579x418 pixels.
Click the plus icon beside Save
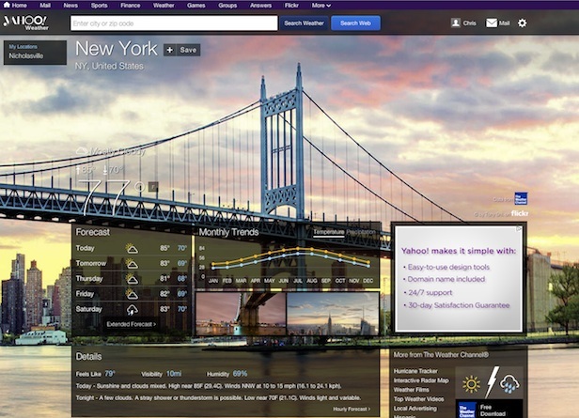click(x=169, y=50)
